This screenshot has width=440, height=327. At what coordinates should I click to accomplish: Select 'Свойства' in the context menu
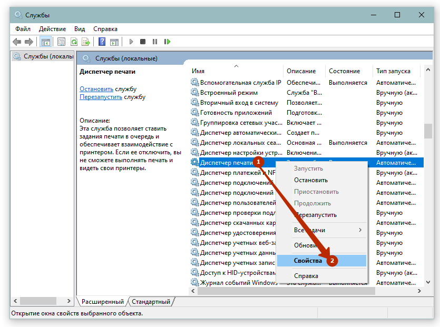(x=307, y=261)
